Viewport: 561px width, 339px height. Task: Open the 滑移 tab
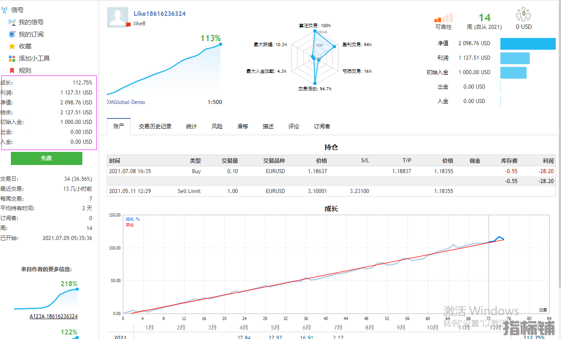242,127
